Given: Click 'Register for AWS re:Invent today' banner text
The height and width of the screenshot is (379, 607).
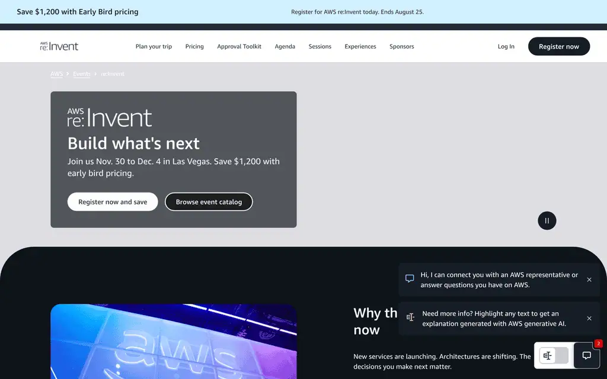Looking at the screenshot, I should pyautogui.click(x=357, y=12).
